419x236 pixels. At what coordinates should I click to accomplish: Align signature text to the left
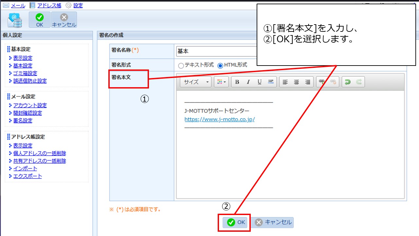(285, 82)
